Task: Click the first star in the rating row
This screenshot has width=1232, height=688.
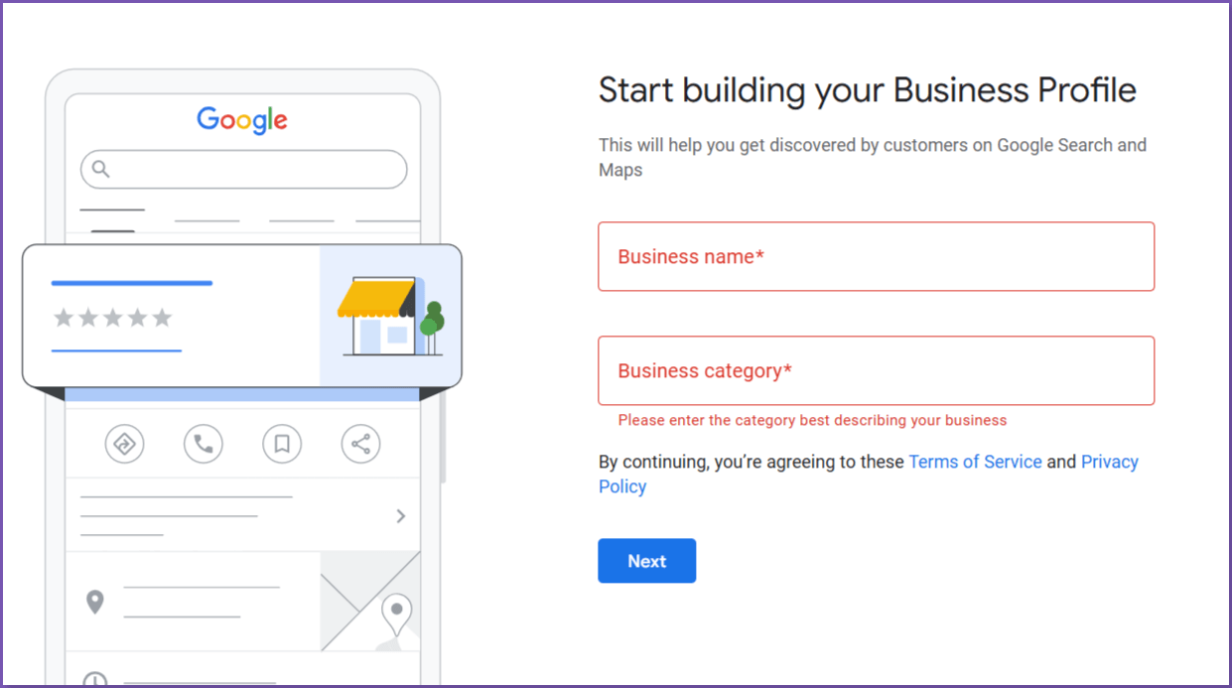Action: coord(63,317)
